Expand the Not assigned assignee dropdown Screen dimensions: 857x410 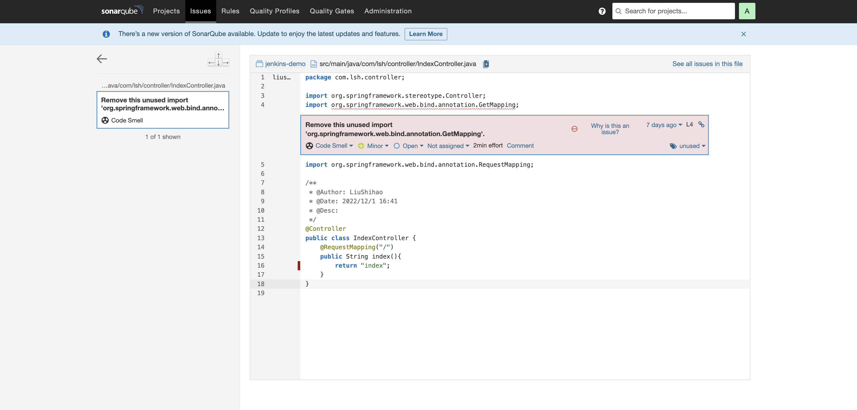point(448,146)
